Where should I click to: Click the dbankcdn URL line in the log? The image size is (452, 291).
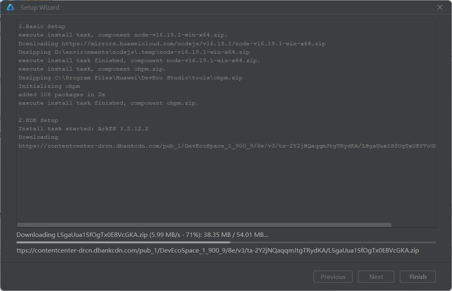227,146
